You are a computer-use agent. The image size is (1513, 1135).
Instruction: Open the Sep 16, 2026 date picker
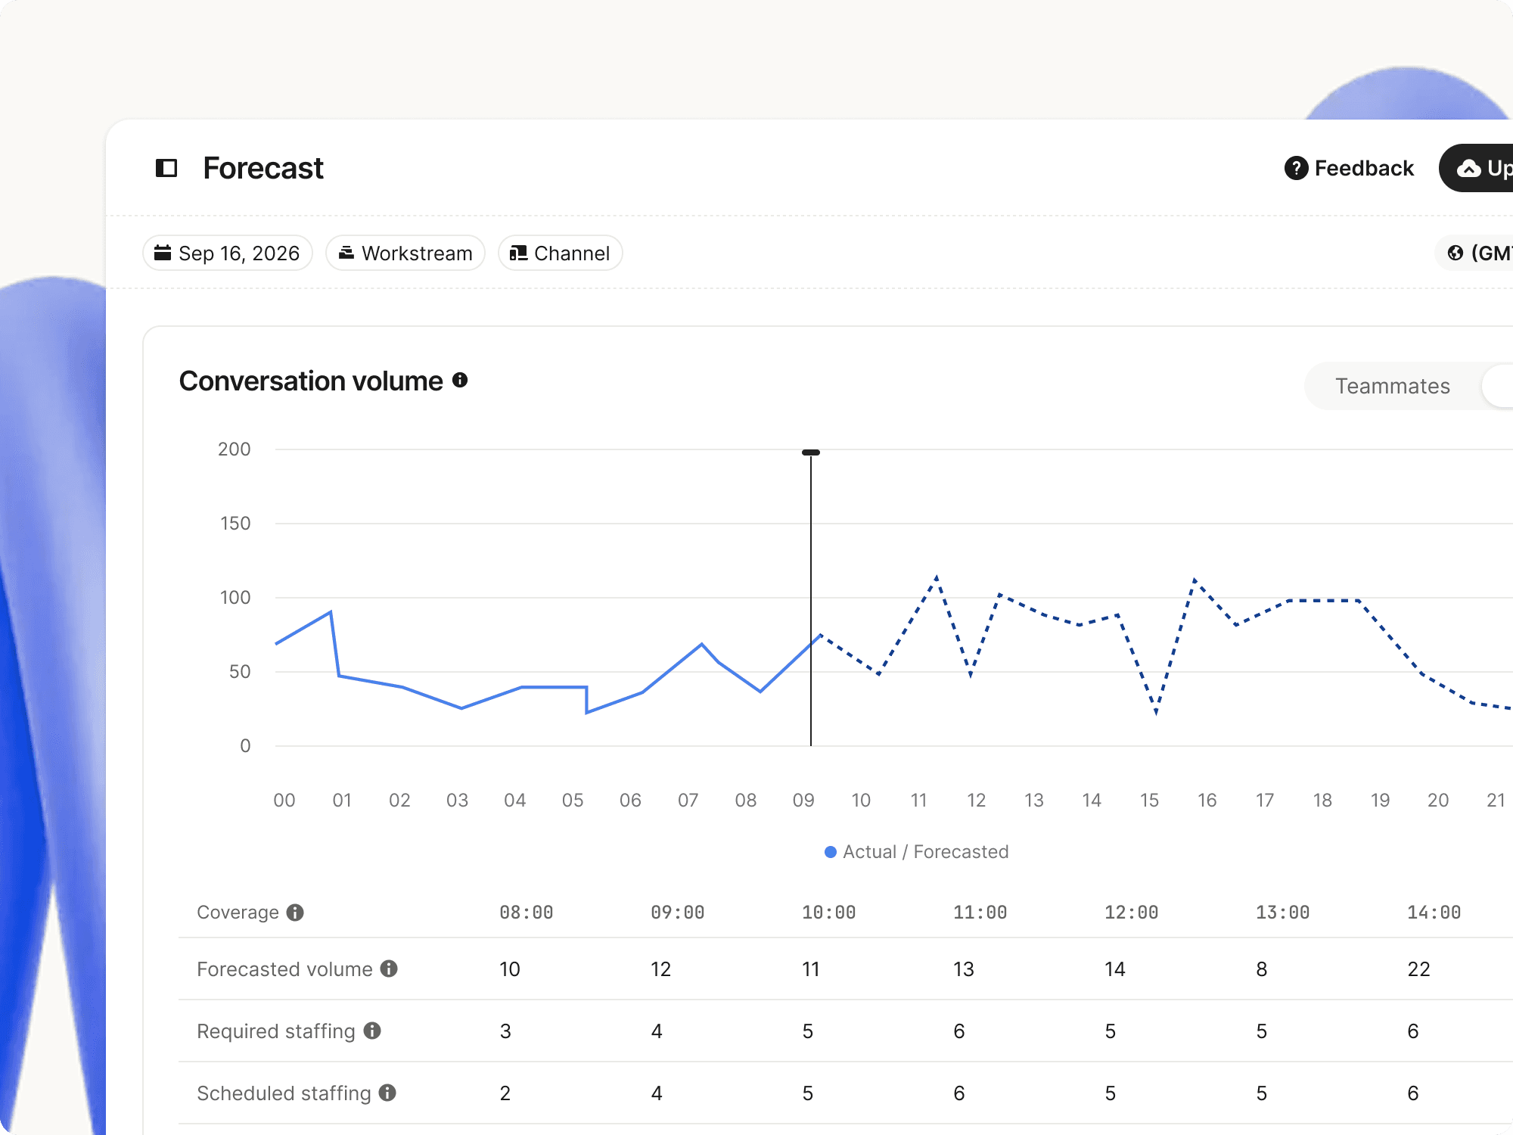tap(227, 253)
